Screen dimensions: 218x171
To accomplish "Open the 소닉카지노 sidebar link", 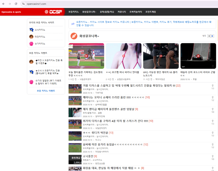I will point(40,30).
